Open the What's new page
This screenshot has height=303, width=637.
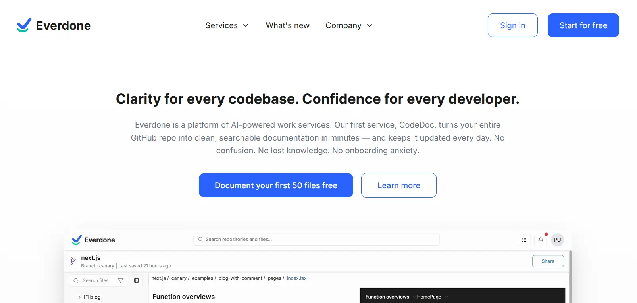287,25
